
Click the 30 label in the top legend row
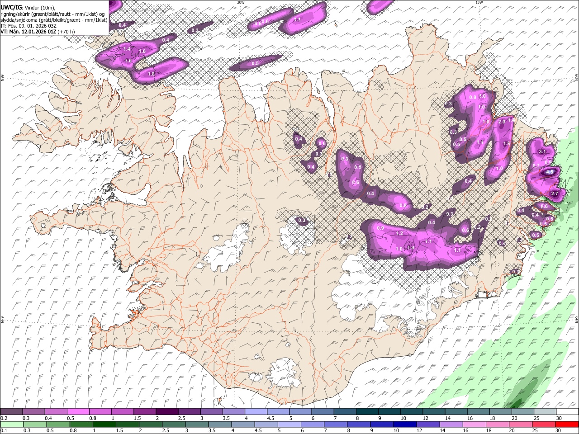point(559,418)
